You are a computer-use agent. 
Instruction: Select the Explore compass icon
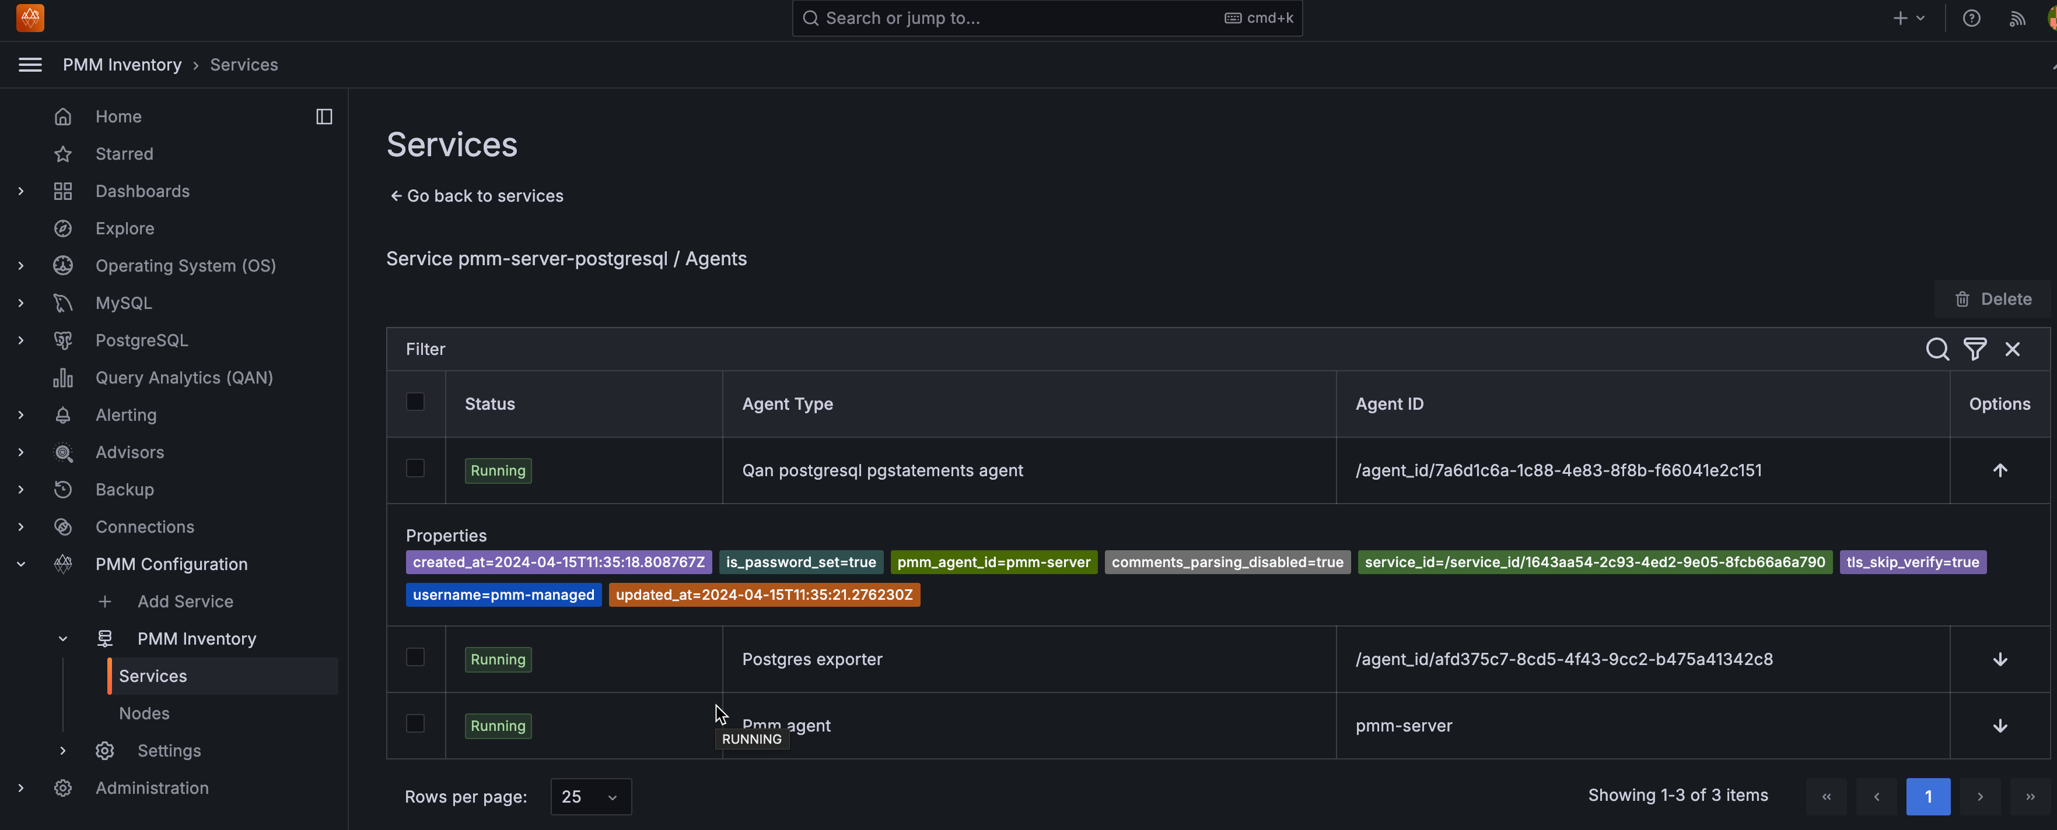click(x=63, y=228)
